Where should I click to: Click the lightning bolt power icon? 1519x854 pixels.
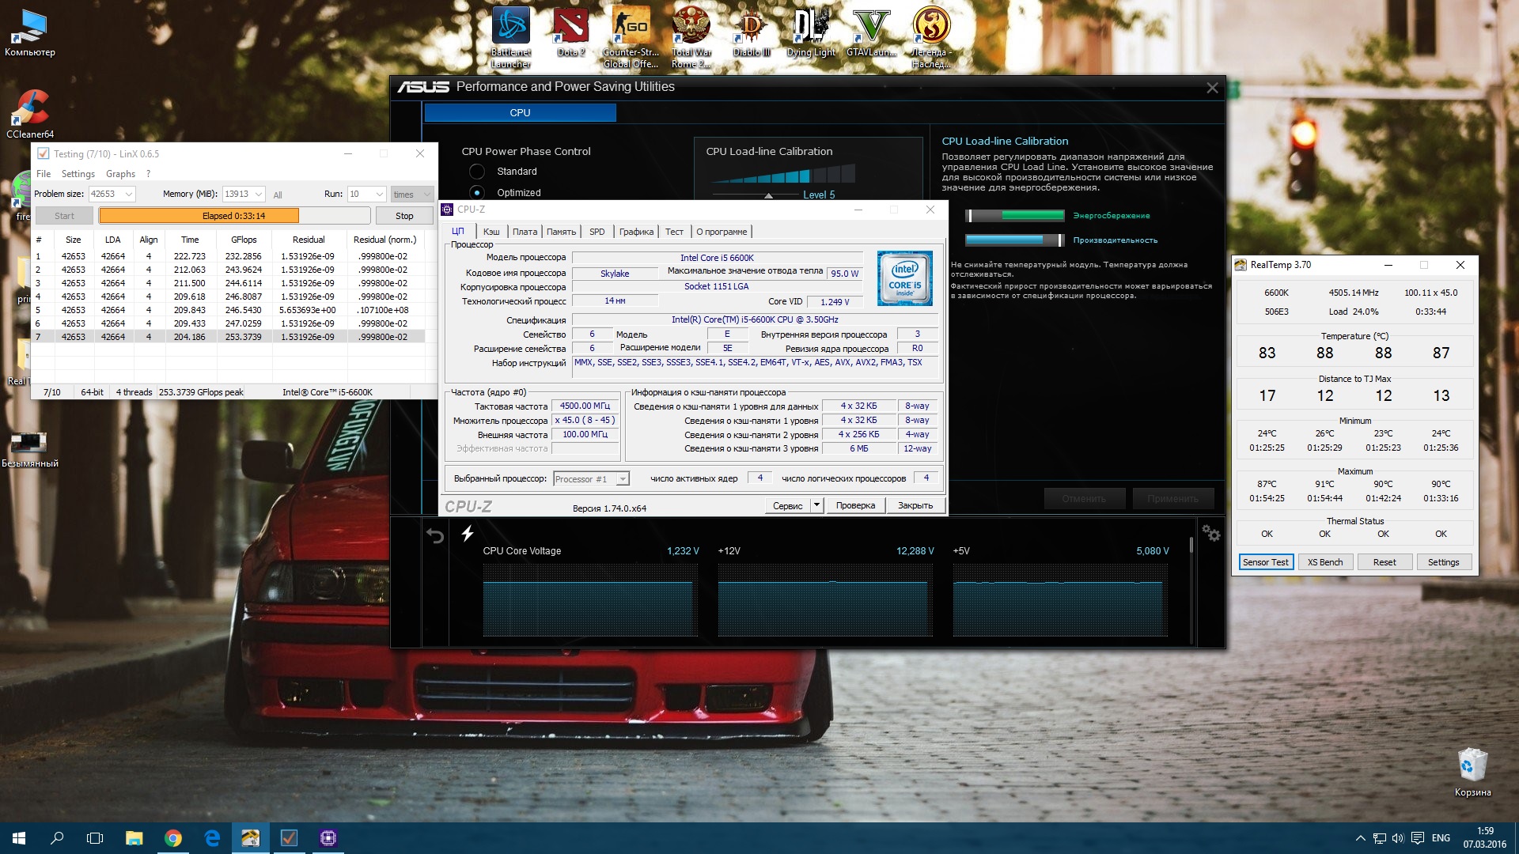tap(468, 534)
